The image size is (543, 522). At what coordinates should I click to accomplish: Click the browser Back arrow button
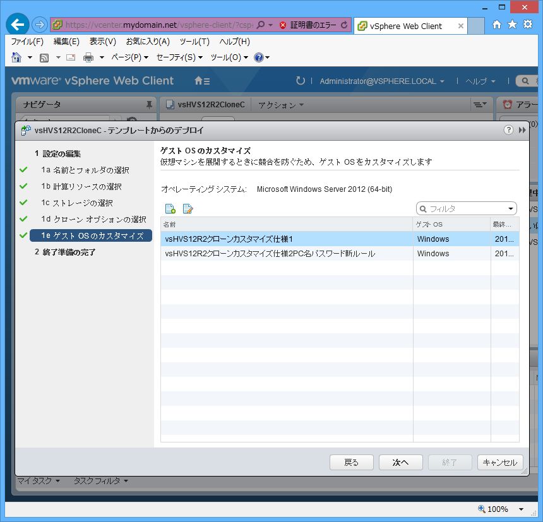coord(17,25)
